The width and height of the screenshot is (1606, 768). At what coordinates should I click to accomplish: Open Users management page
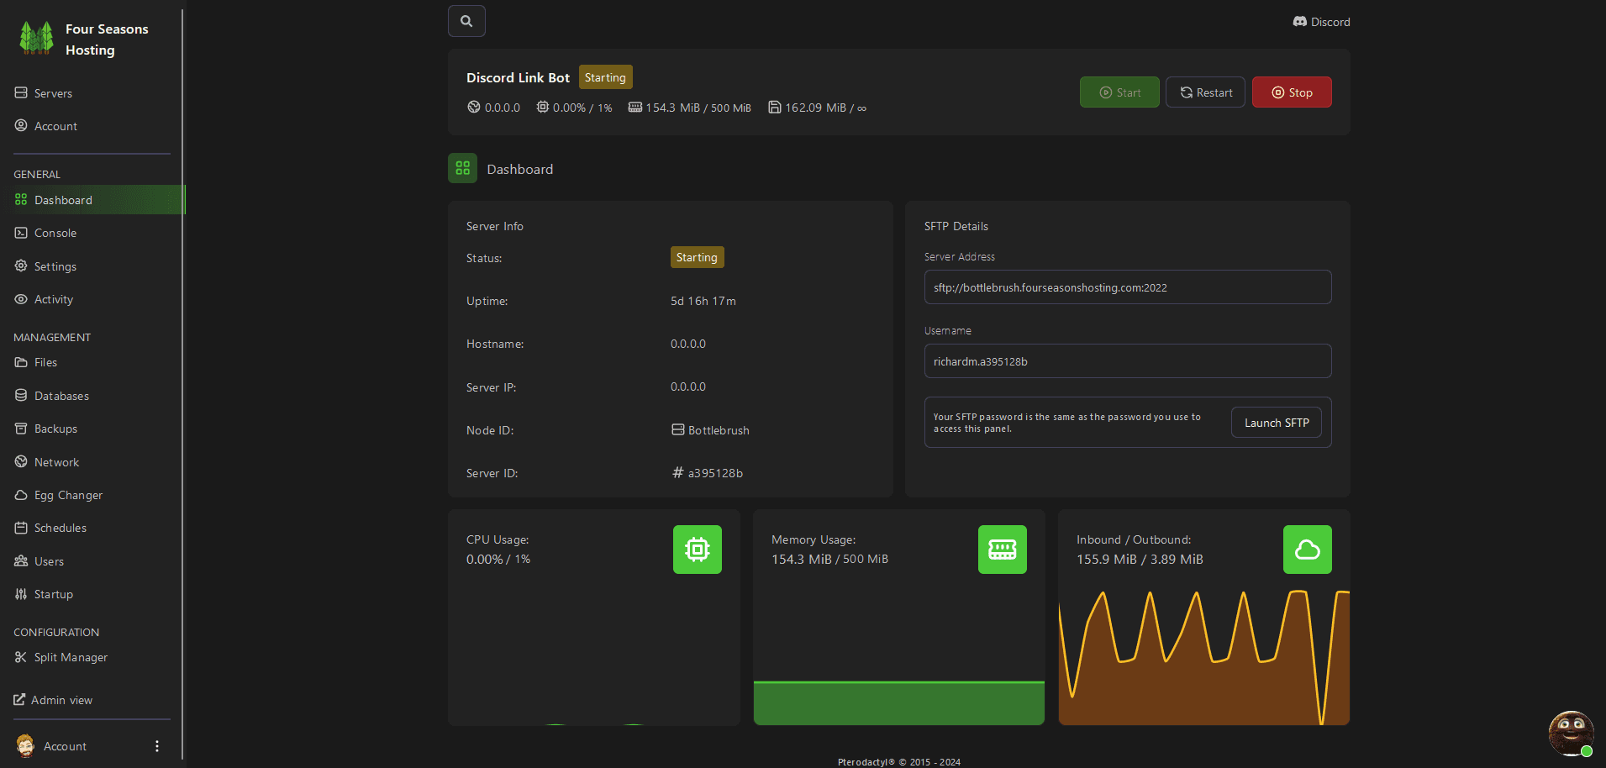(92, 561)
